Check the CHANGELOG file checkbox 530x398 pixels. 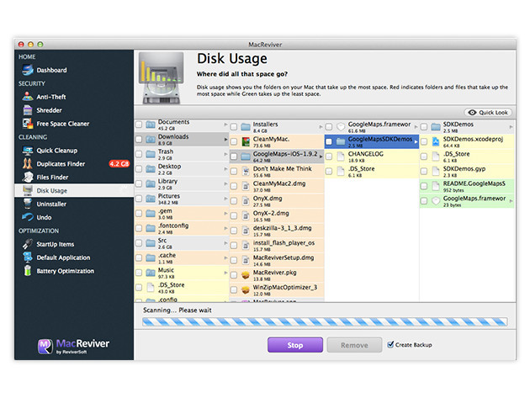click(x=329, y=157)
